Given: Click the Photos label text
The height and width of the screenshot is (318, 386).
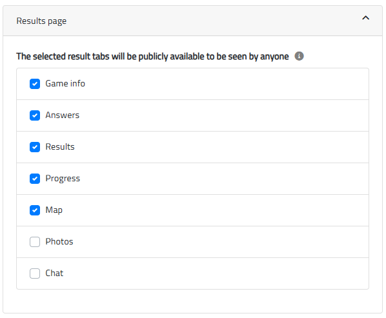Looking at the screenshot, I should 59,241.
